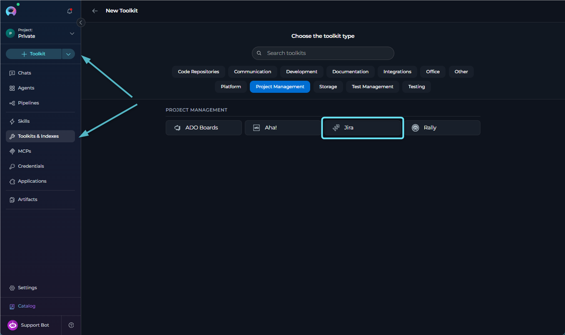Screen dimensions: 565x335
Task: Show Integrations toolkits
Action: click(x=397, y=72)
